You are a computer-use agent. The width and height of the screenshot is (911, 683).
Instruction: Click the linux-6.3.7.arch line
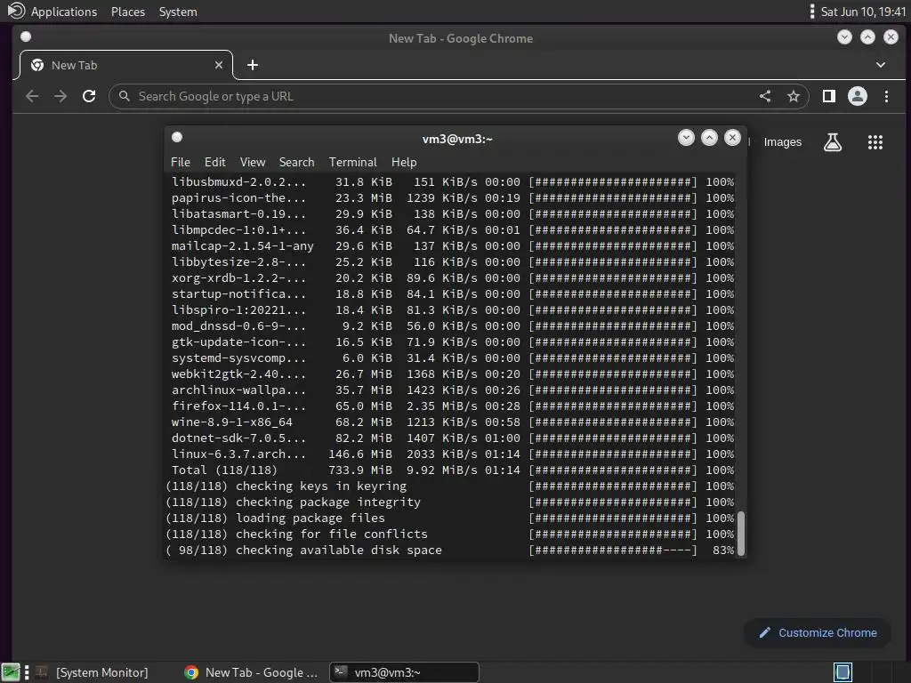[x=453, y=454]
